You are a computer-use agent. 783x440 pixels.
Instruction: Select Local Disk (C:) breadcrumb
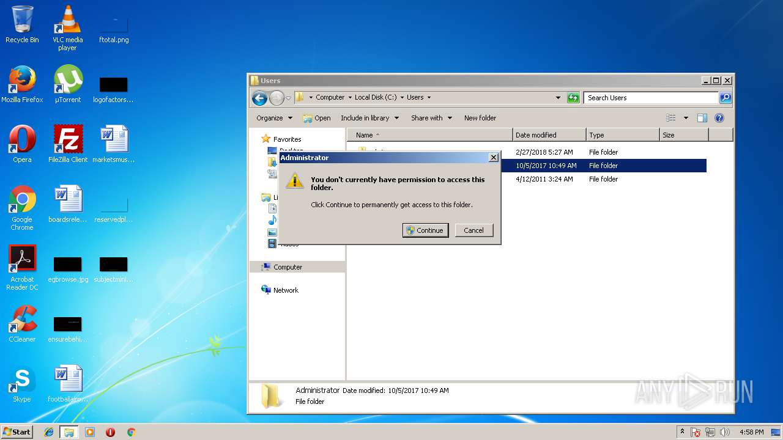tap(376, 97)
